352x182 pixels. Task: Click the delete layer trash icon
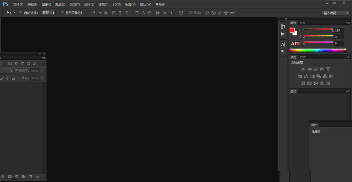(x=38, y=177)
